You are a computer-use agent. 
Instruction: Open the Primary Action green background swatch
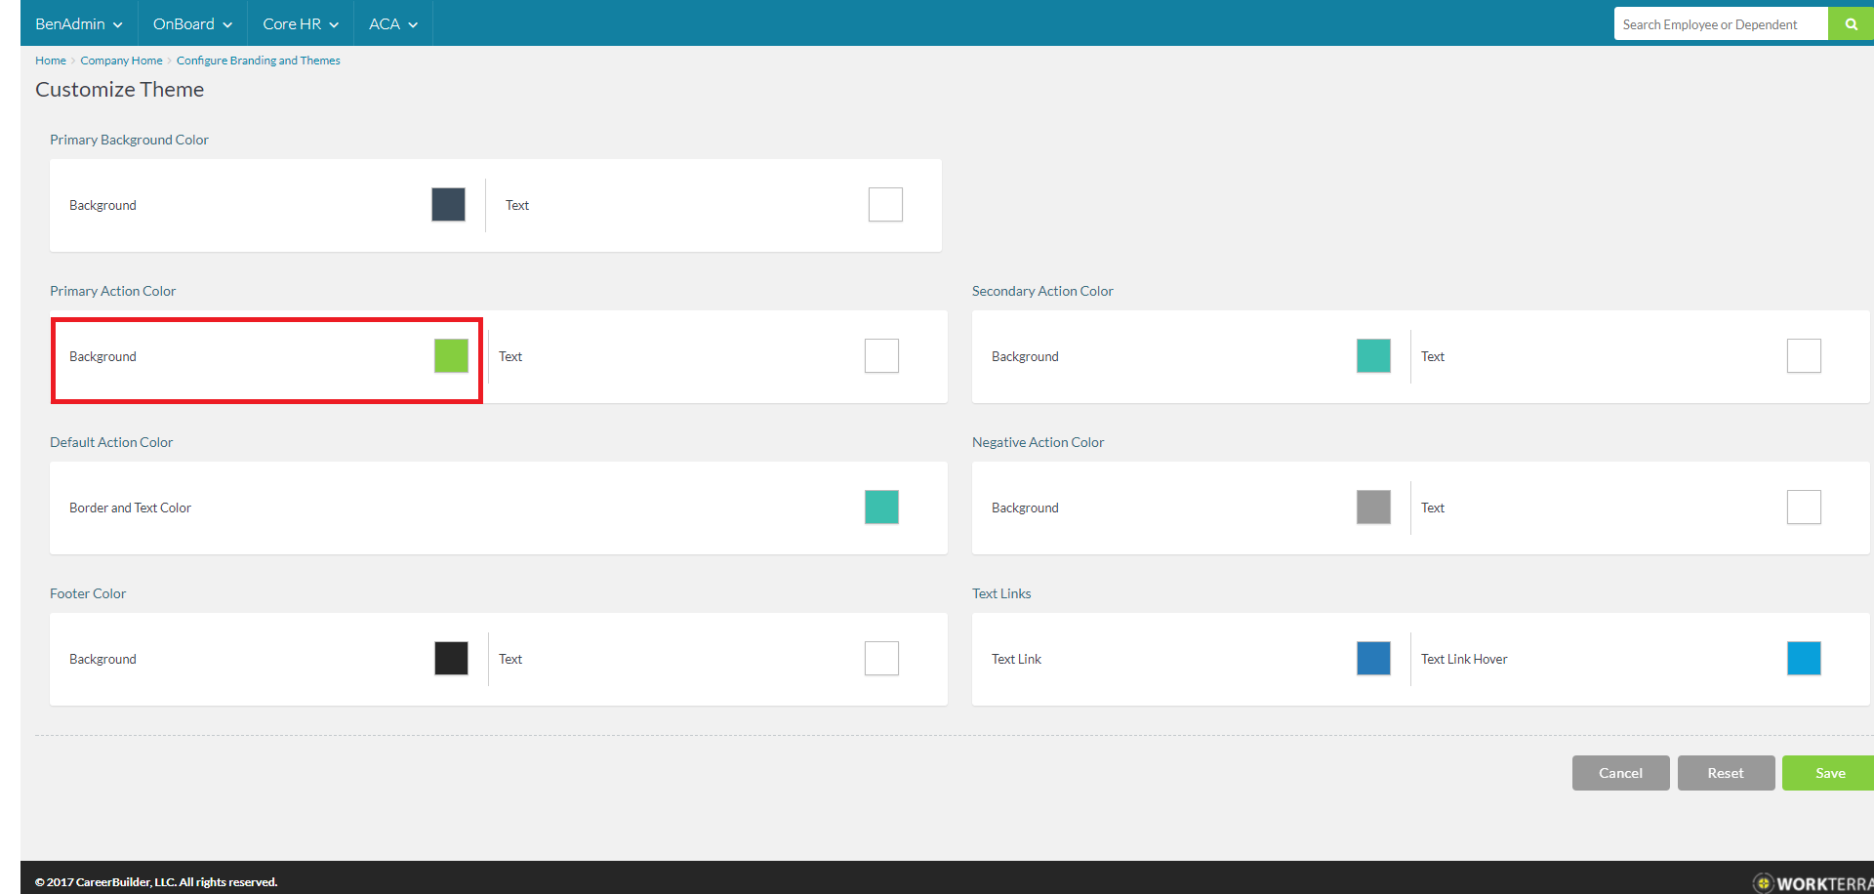pos(451,356)
